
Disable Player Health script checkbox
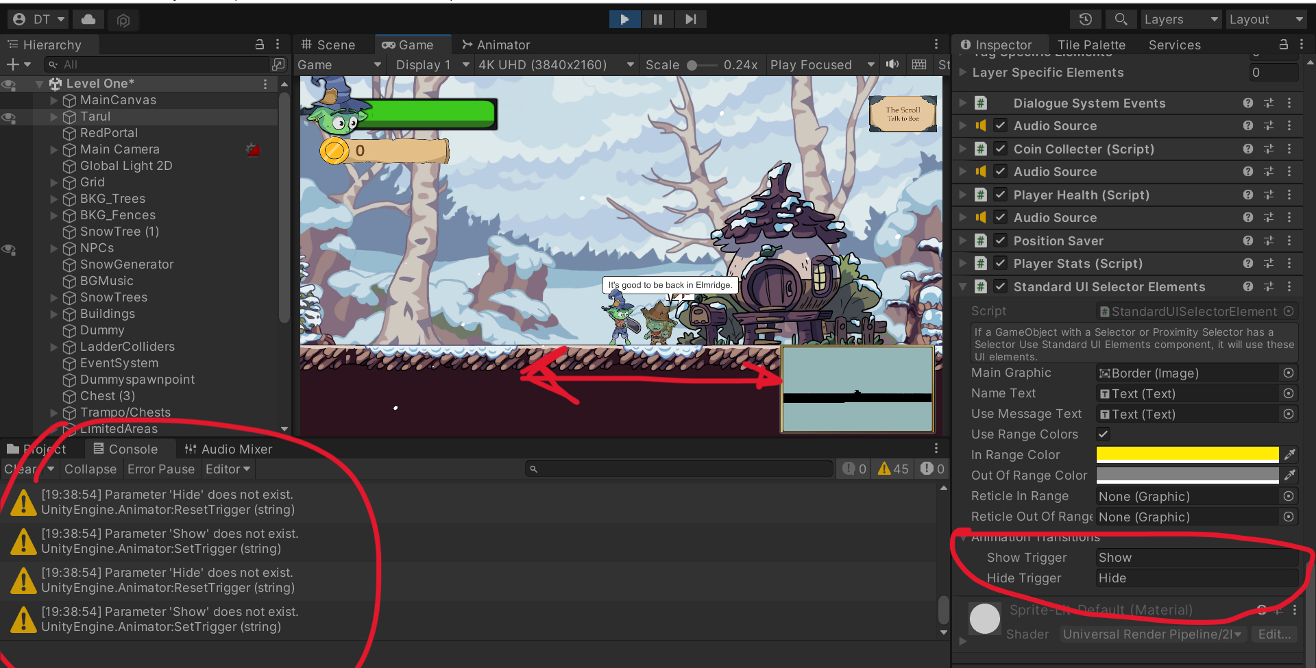pyautogui.click(x=1001, y=195)
